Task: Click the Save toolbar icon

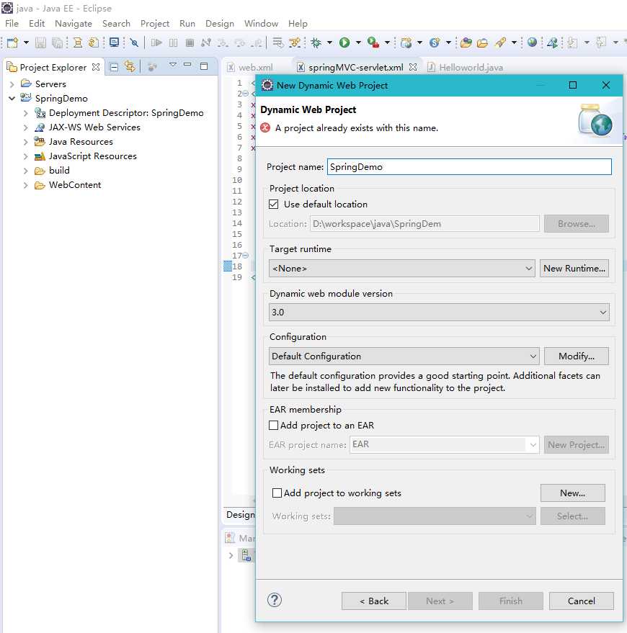Action: tap(40, 42)
